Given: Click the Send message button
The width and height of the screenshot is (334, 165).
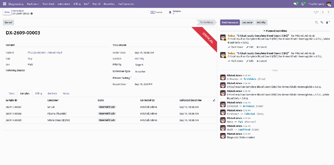Looking at the screenshot, I should [x=230, y=22].
